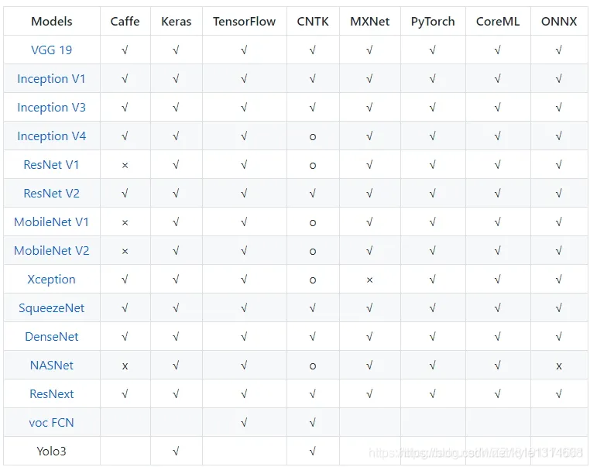Image resolution: width=590 pixels, height=467 pixels.
Task: Click the √ in Inception V3 MXNet cell
Action: pyautogui.click(x=369, y=107)
